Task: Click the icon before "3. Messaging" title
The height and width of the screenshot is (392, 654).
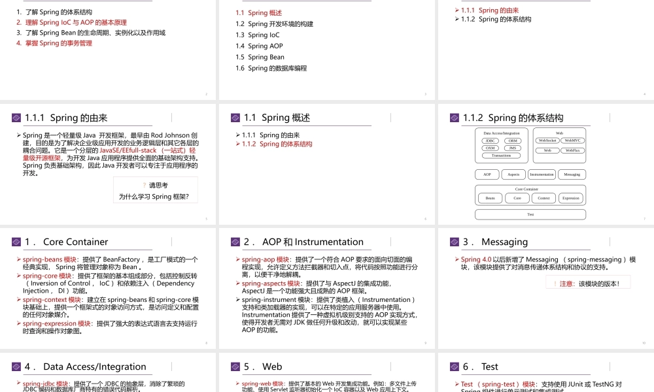Action: coord(455,242)
